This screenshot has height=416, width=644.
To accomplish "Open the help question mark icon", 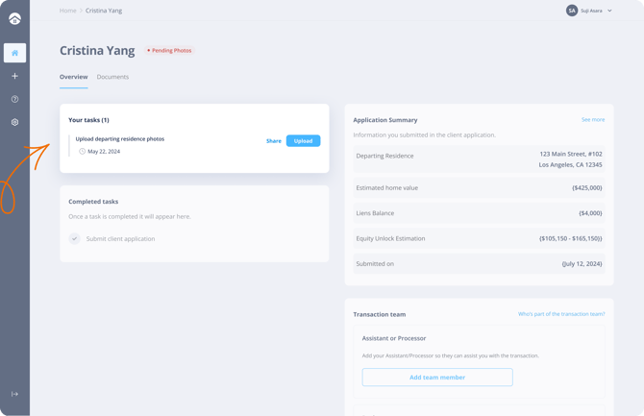I will pyautogui.click(x=14, y=99).
